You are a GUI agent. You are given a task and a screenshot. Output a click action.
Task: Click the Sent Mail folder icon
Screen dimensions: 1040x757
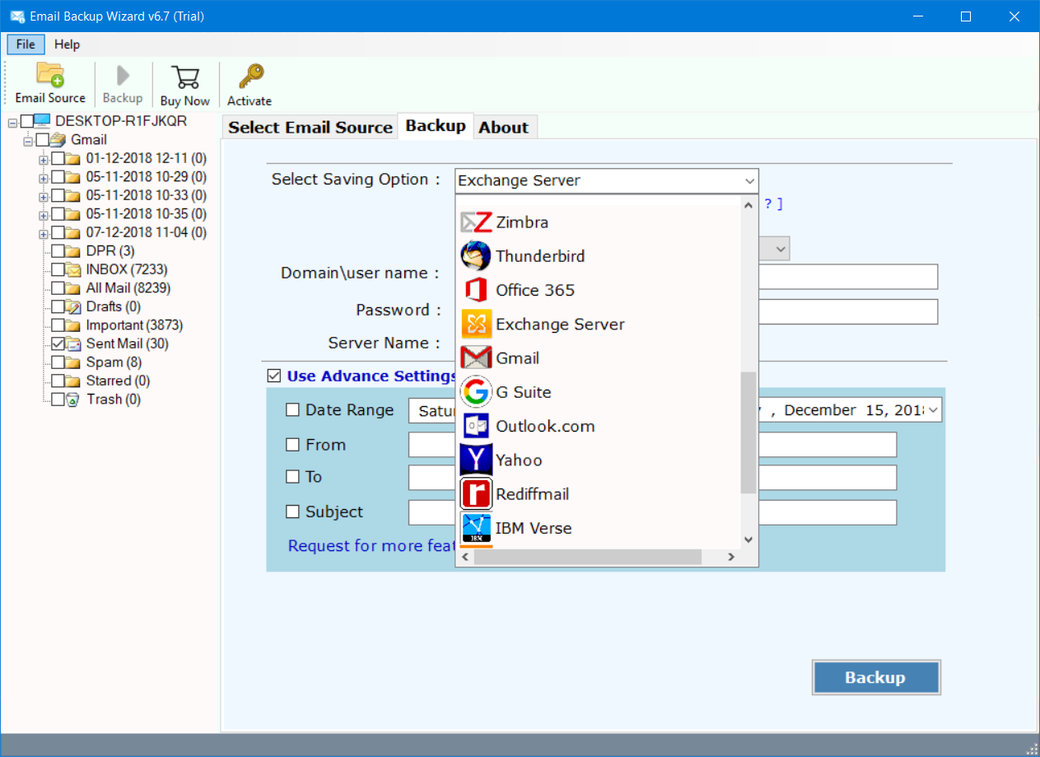click(73, 343)
